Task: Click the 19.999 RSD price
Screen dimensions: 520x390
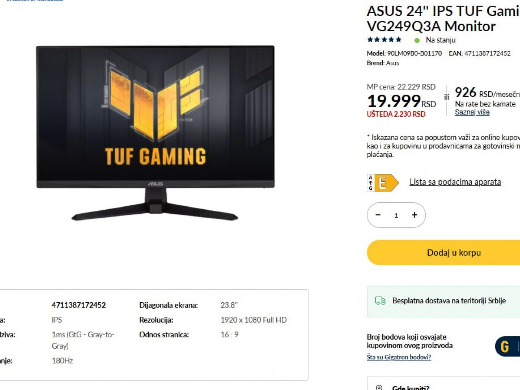Action: pyautogui.click(x=401, y=101)
